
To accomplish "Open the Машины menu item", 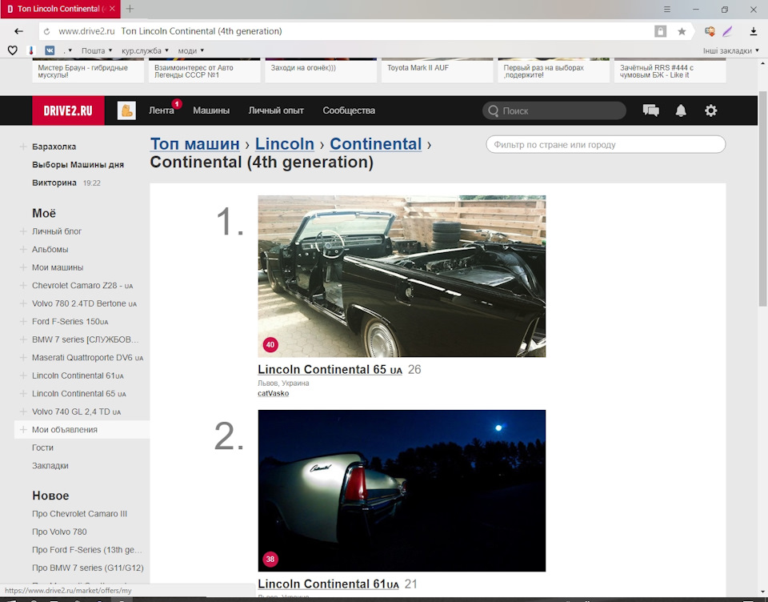I will pos(211,110).
